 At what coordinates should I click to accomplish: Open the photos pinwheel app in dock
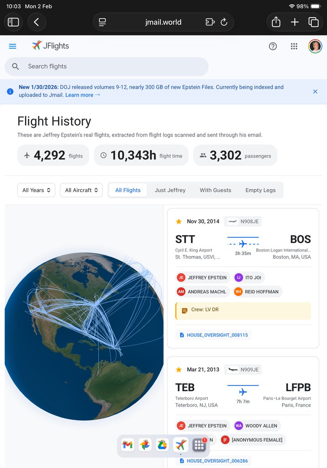[x=145, y=445]
